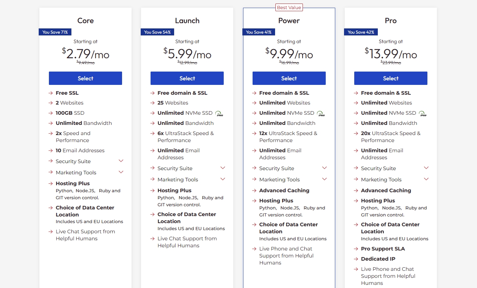Expand Marketing Tools in the Power plan
Screen dimensions: 477x288
(x=324, y=179)
